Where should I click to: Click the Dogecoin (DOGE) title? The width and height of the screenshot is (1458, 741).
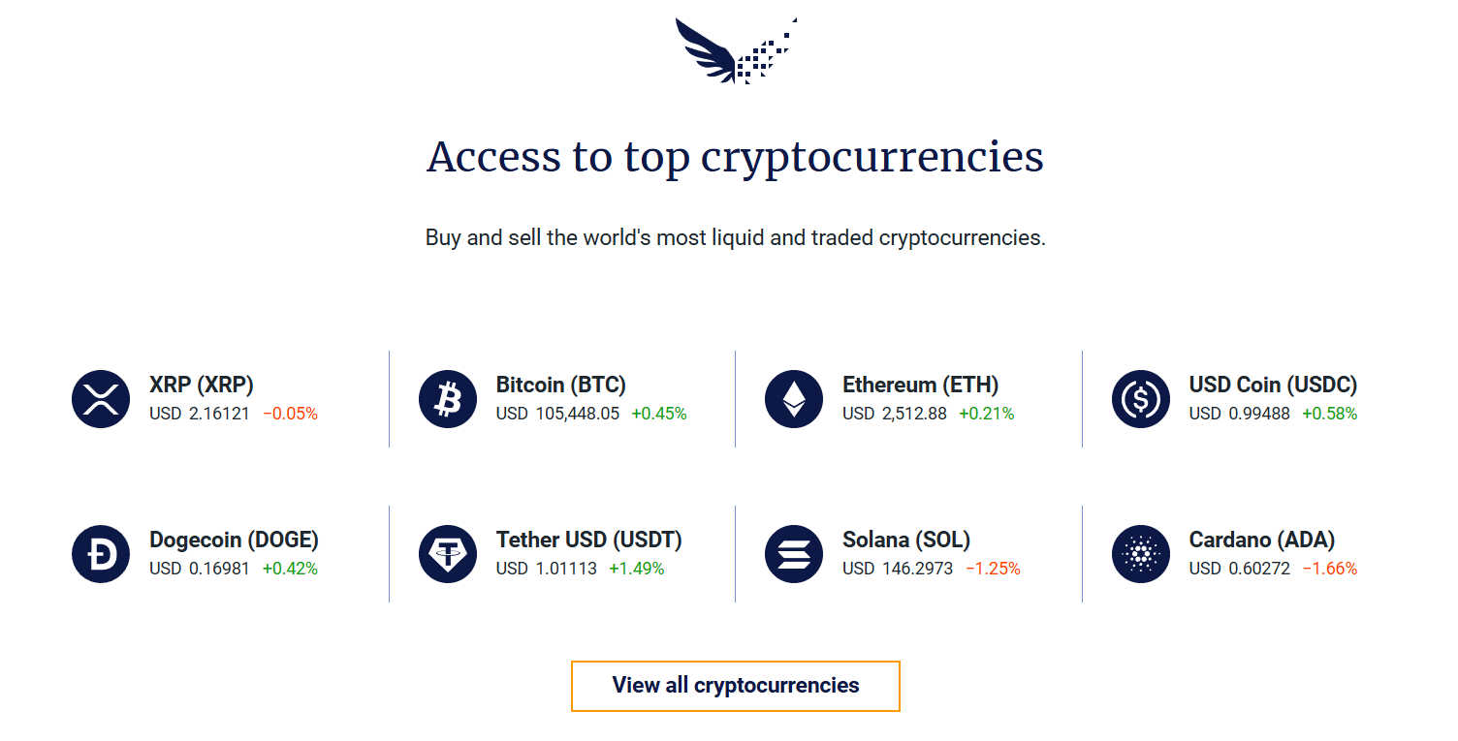click(x=234, y=540)
